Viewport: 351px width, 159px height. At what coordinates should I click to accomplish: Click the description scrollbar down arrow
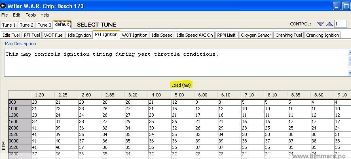[x=350, y=73]
